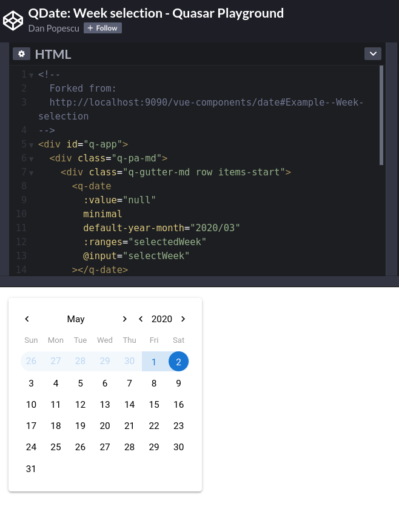This screenshot has height=520, width=399.
Task: Select day 31 in the calendar
Action: click(31, 469)
